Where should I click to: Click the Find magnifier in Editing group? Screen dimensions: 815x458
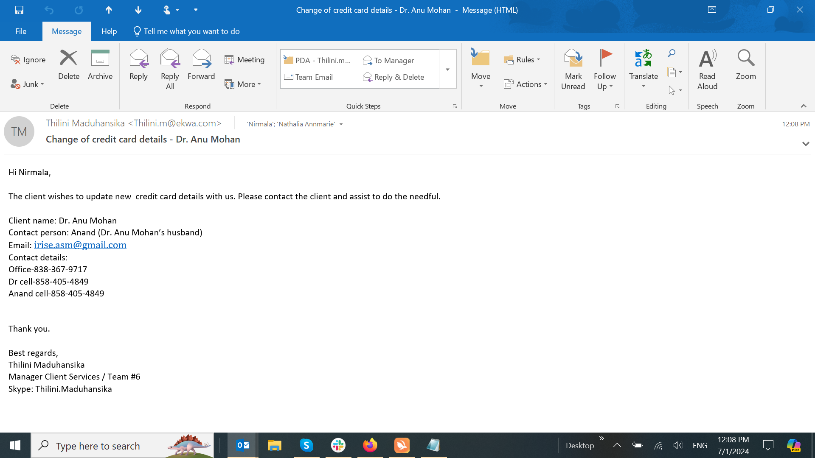click(672, 53)
